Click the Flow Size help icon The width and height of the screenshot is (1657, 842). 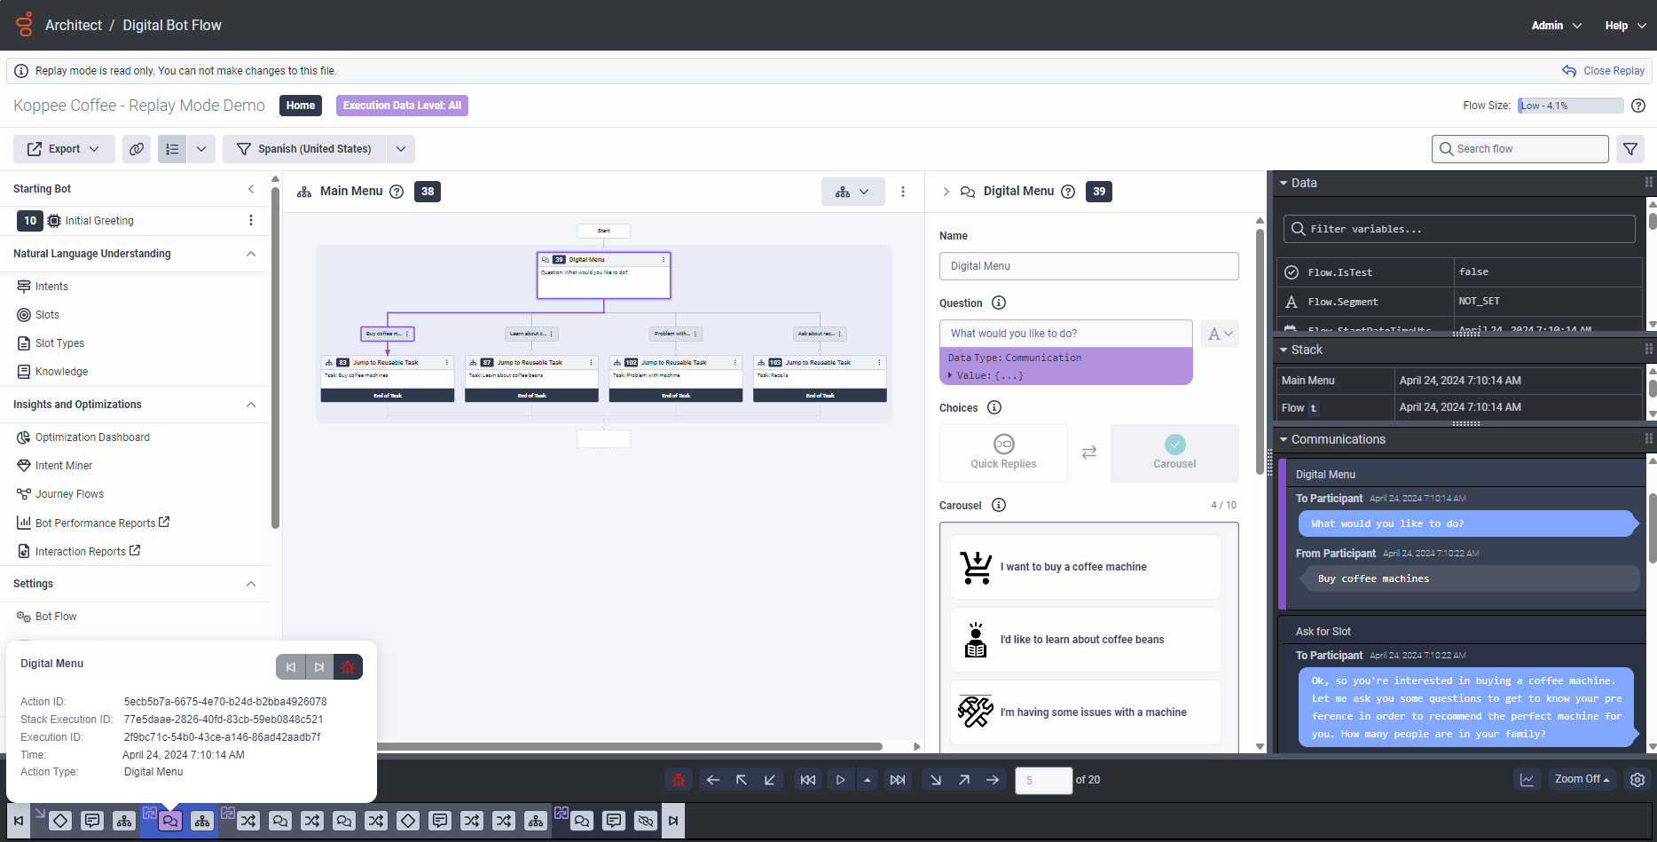tap(1638, 106)
